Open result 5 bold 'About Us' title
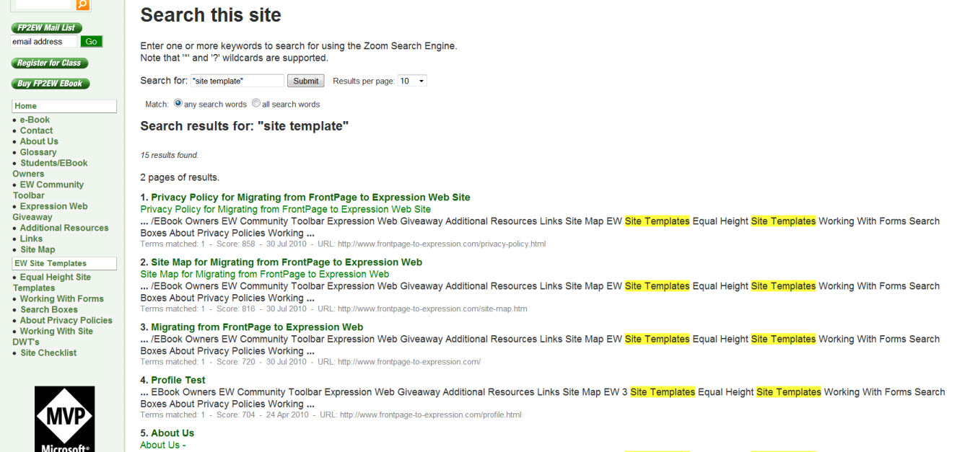957x452 pixels. pyautogui.click(x=172, y=433)
